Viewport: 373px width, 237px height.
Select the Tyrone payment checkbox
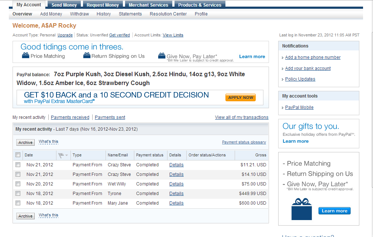click(x=18, y=193)
